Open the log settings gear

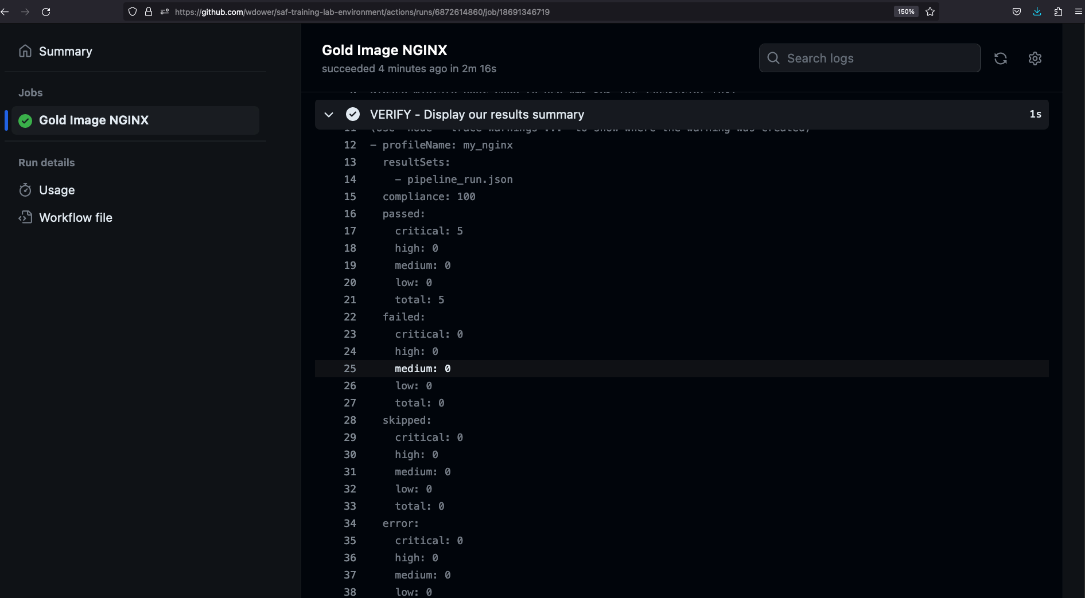1035,58
